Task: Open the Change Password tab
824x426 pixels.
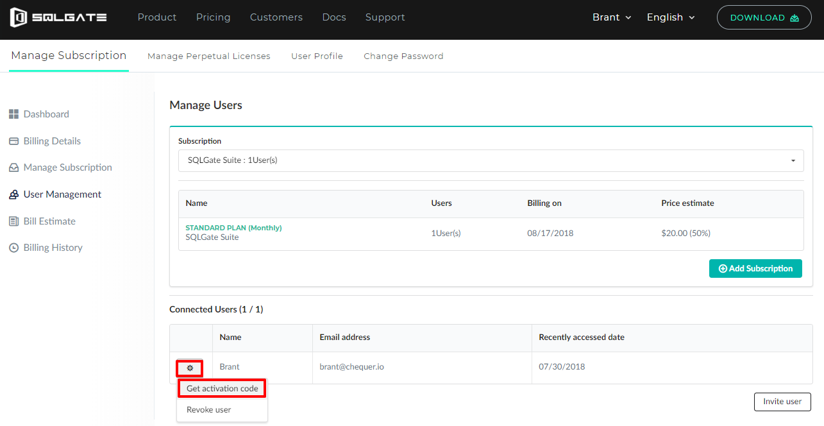Action: 403,56
